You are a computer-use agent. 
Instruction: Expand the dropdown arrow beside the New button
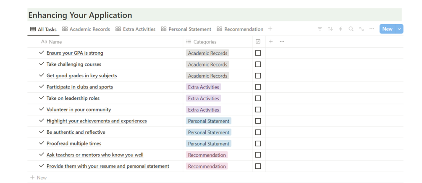(399, 29)
